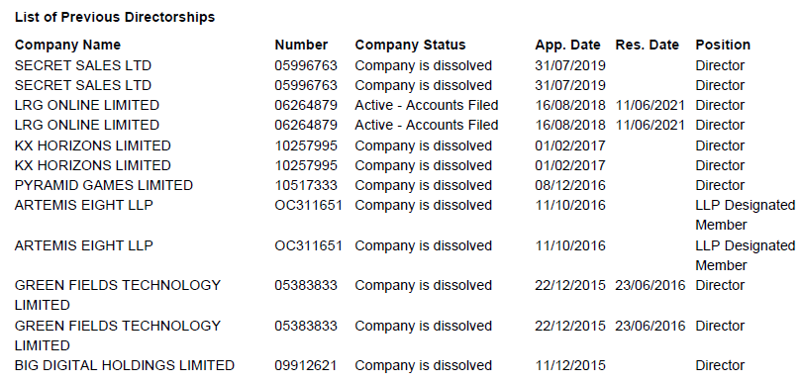Click the App. Date column header
Viewport: 802px width, 383px height.
pos(567,45)
